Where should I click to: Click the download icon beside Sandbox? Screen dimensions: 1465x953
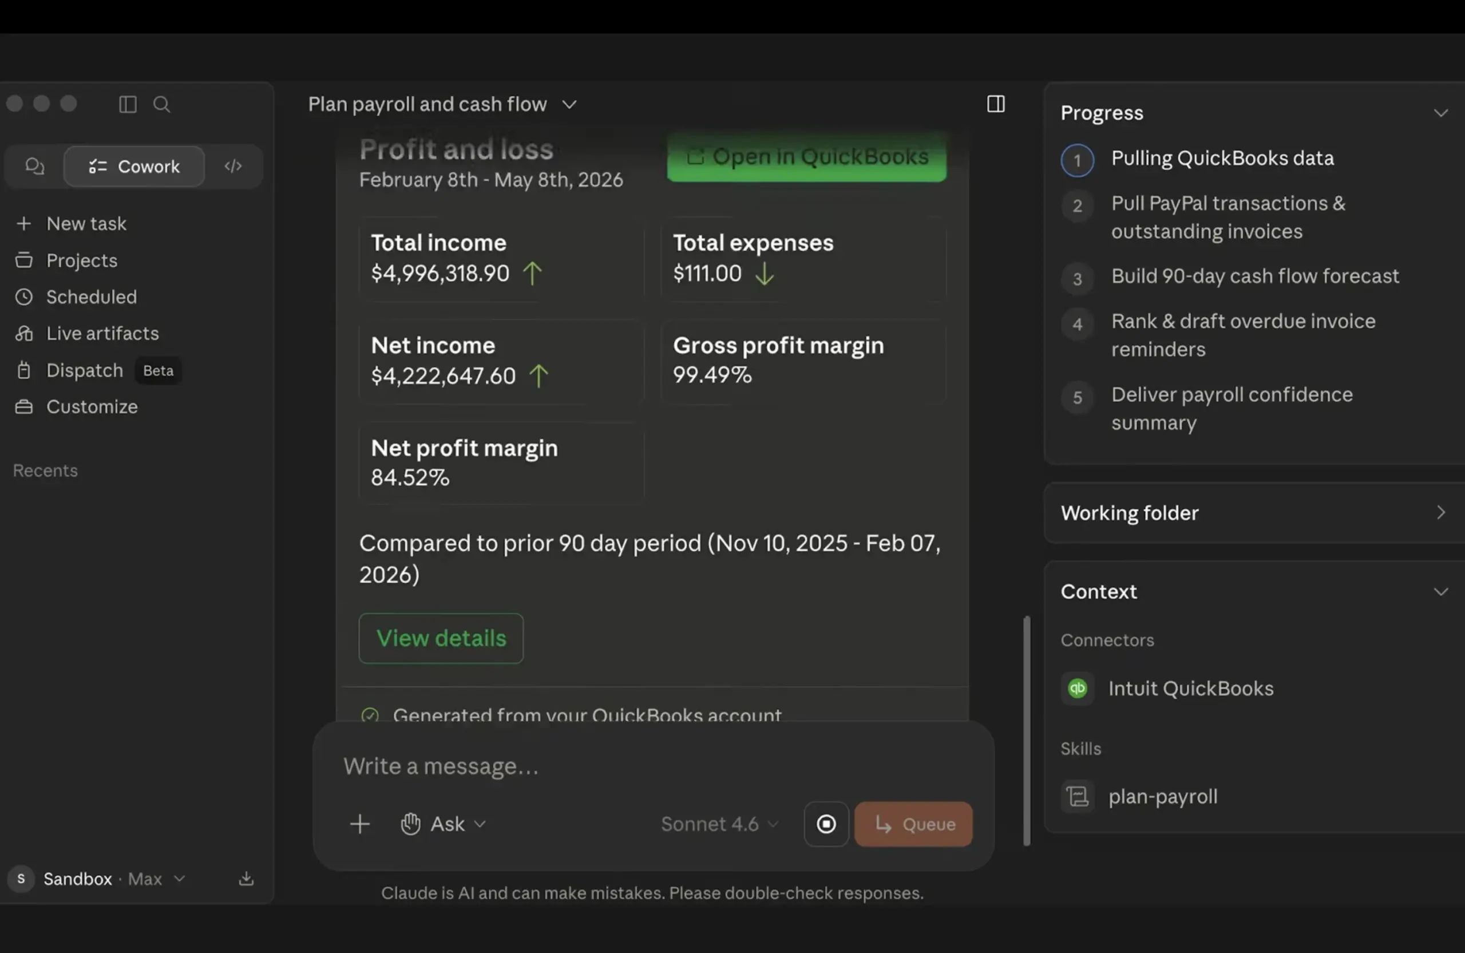[x=246, y=879]
